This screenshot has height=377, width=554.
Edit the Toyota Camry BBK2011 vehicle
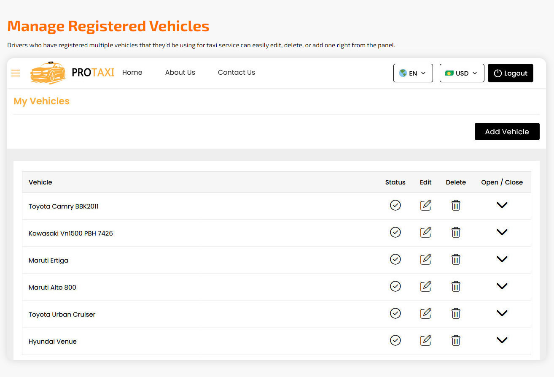pos(425,205)
